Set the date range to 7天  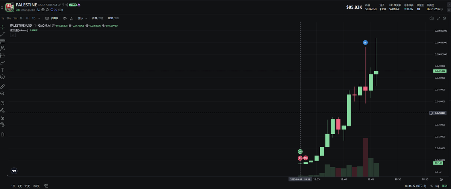20,186
